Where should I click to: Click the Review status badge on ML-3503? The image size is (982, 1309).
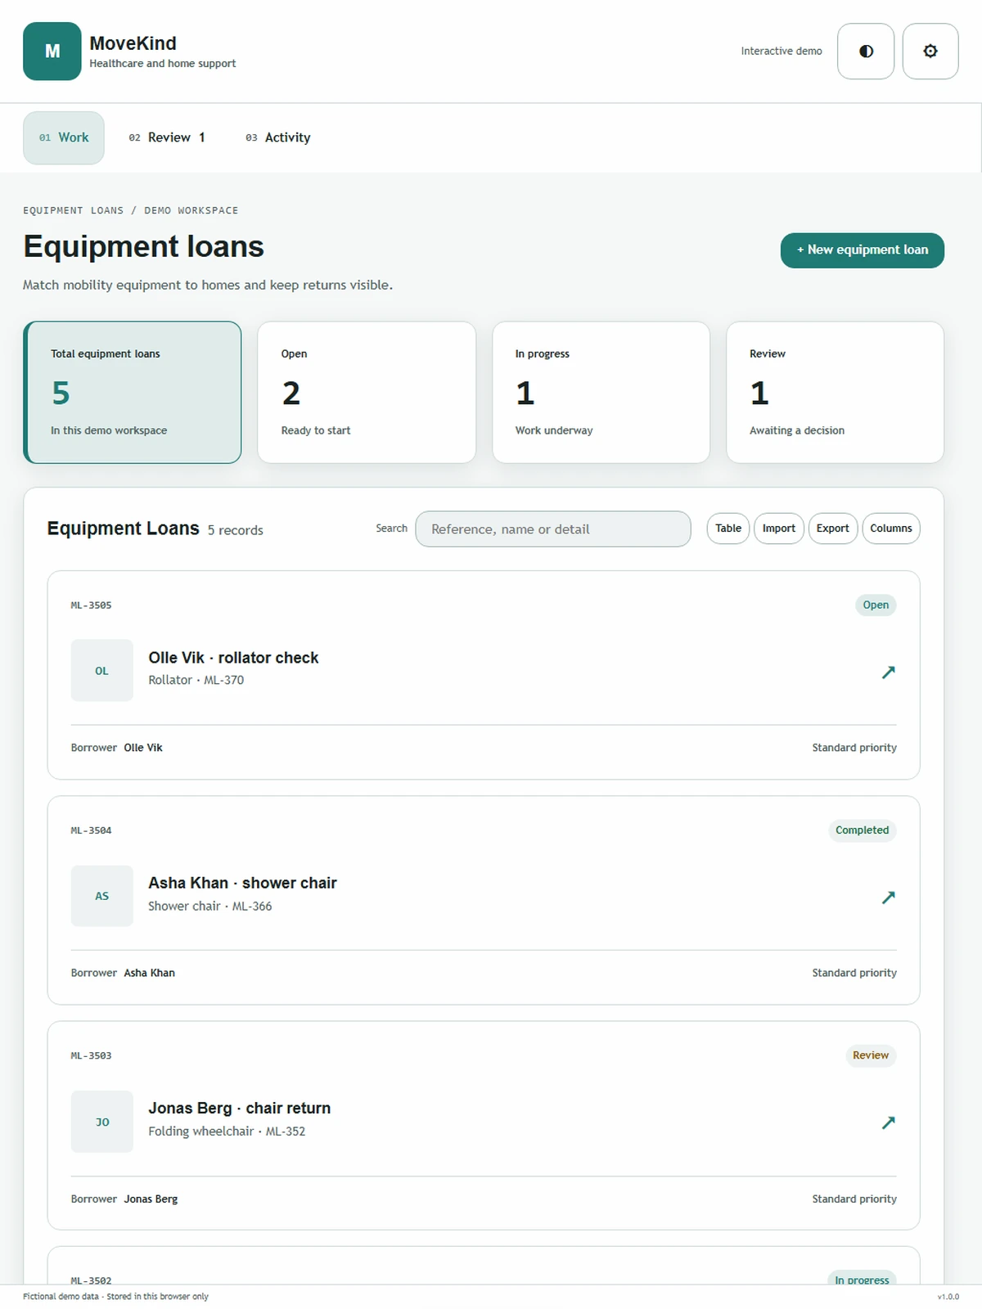pyautogui.click(x=871, y=1055)
